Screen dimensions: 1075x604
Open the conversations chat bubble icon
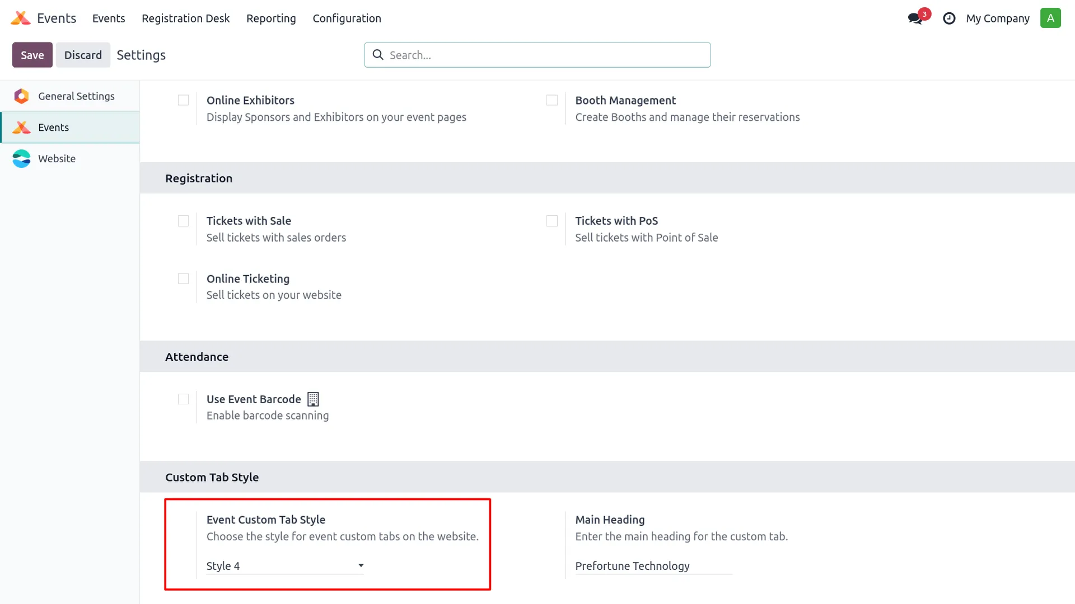[915, 18]
